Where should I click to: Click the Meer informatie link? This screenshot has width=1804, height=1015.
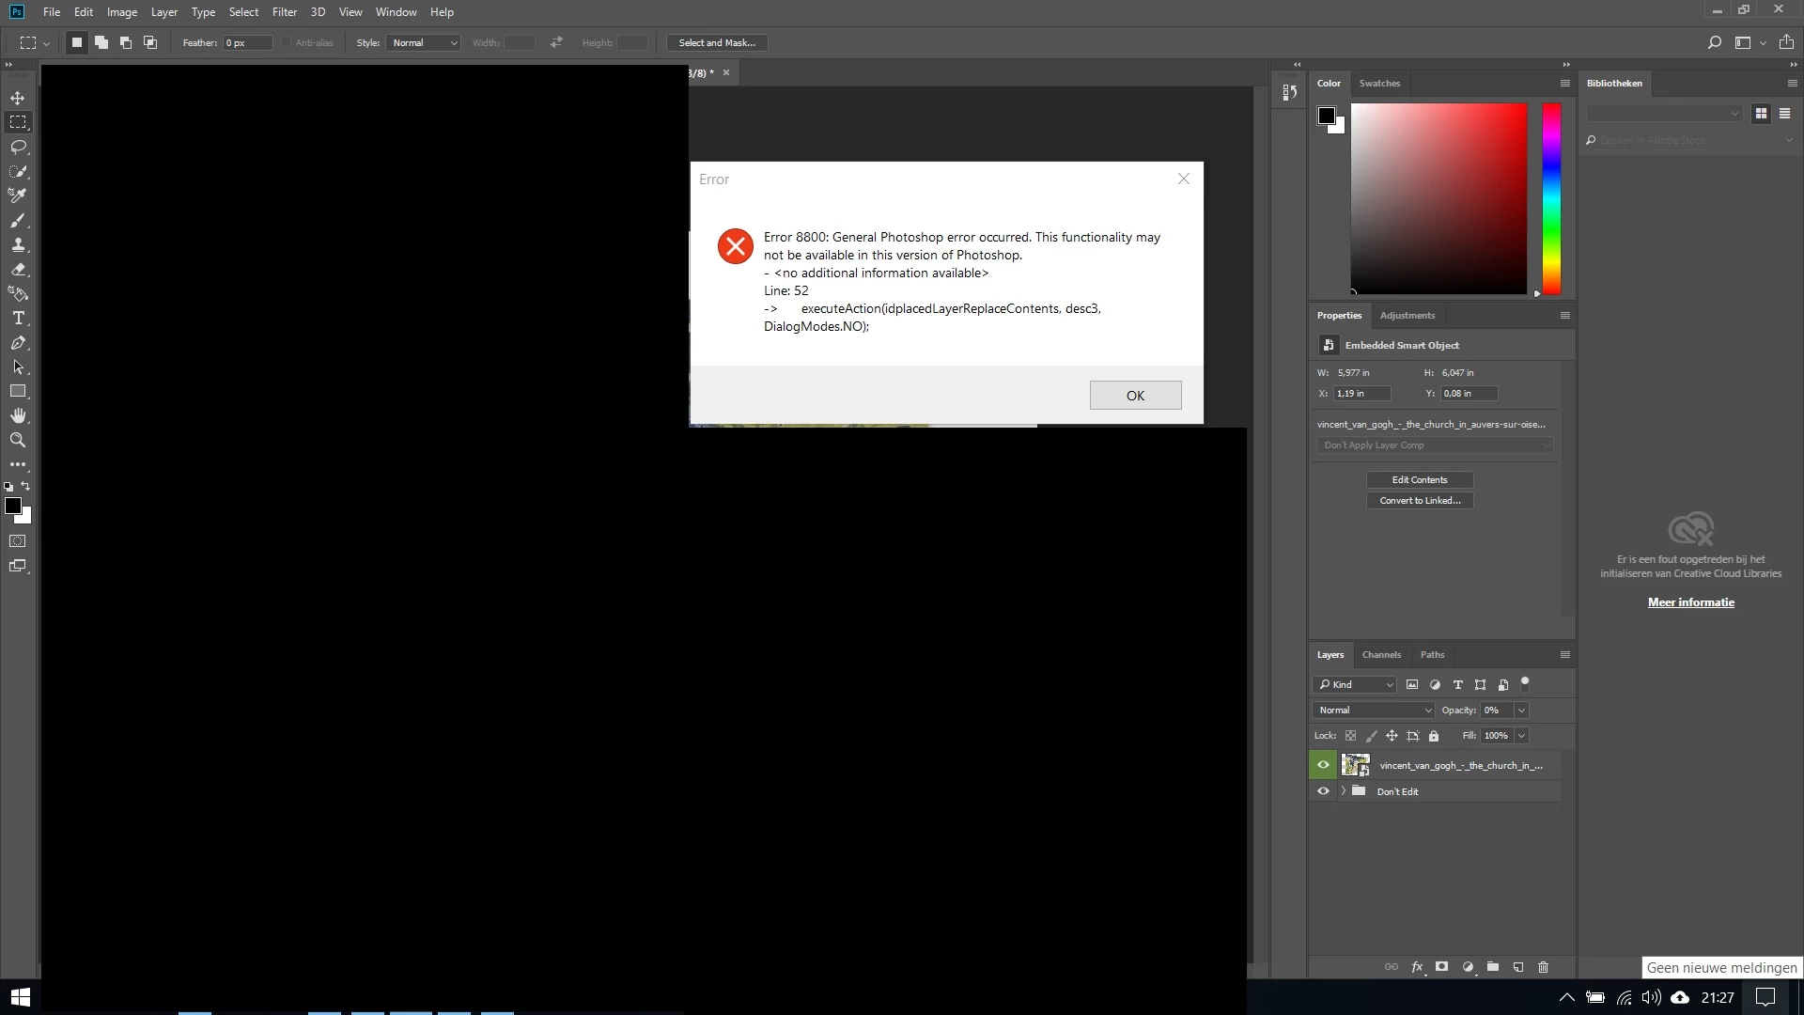coord(1690,602)
